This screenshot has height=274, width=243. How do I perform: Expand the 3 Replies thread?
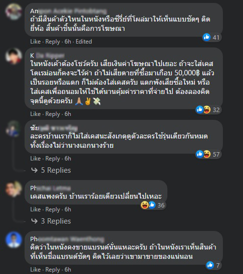point(56,221)
